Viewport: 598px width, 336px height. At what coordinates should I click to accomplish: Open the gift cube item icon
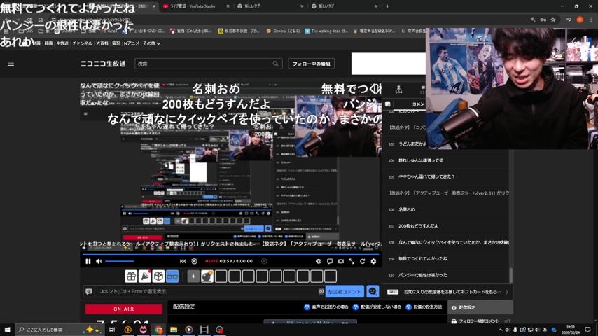coord(158,276)
